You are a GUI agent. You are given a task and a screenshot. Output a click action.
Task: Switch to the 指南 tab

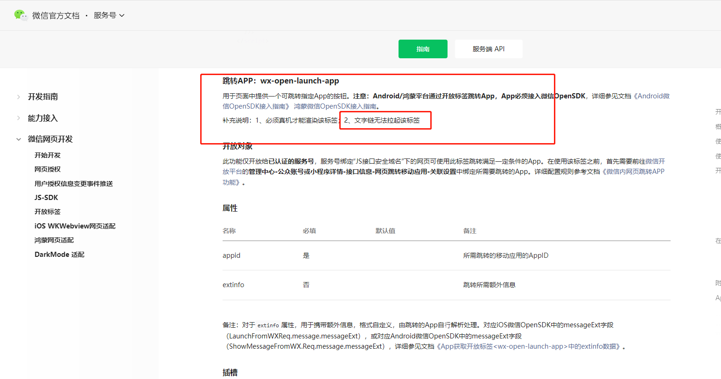click(423, 49)
